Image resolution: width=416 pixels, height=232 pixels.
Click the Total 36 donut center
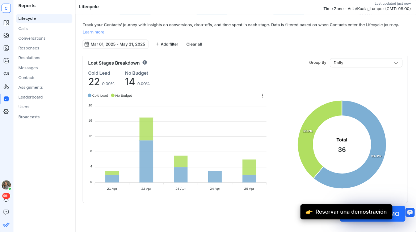tap(342, 145)
